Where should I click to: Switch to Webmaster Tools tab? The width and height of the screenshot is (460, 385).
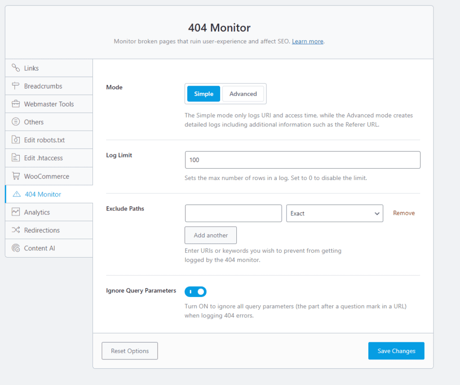(x=49, y=104)
